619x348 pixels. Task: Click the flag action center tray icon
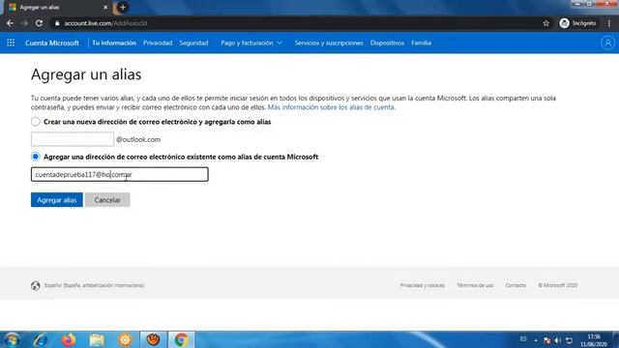coord(547,340)
